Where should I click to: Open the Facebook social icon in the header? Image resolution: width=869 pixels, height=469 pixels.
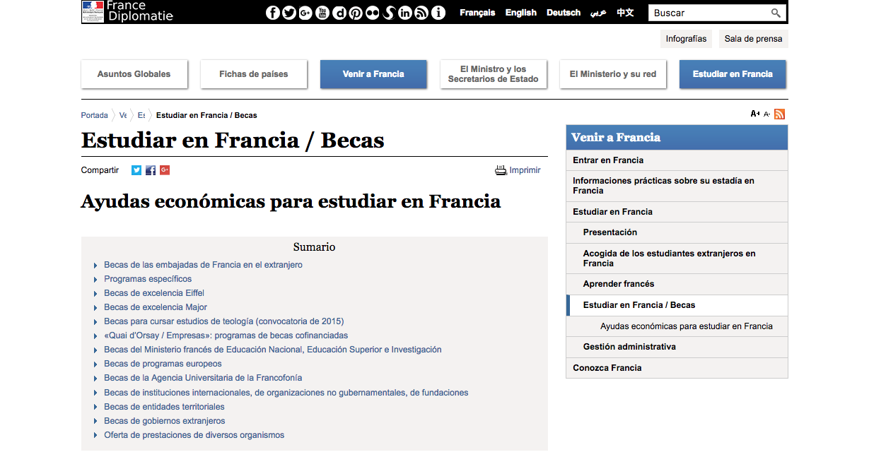click(273, 12)
